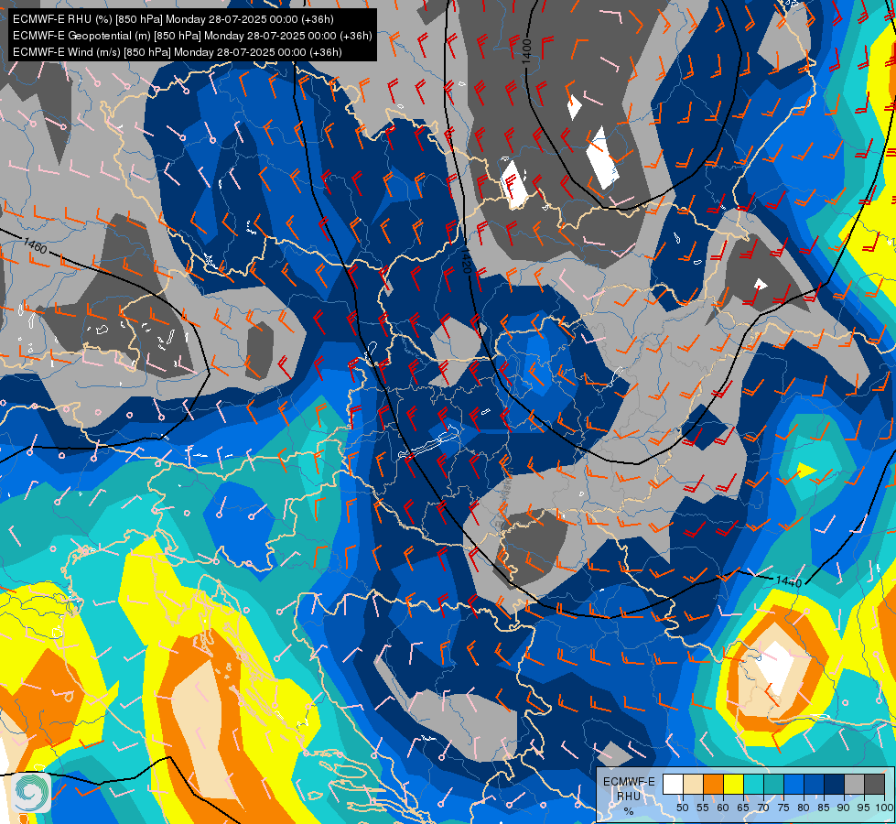Viewport: 896px width, 824px height.
Task: Click the dark gray legend swatch for 95-100%
Action: pos(874,784)
